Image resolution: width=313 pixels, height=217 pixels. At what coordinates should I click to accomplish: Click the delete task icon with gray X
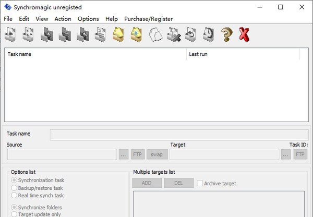(174, 35)
